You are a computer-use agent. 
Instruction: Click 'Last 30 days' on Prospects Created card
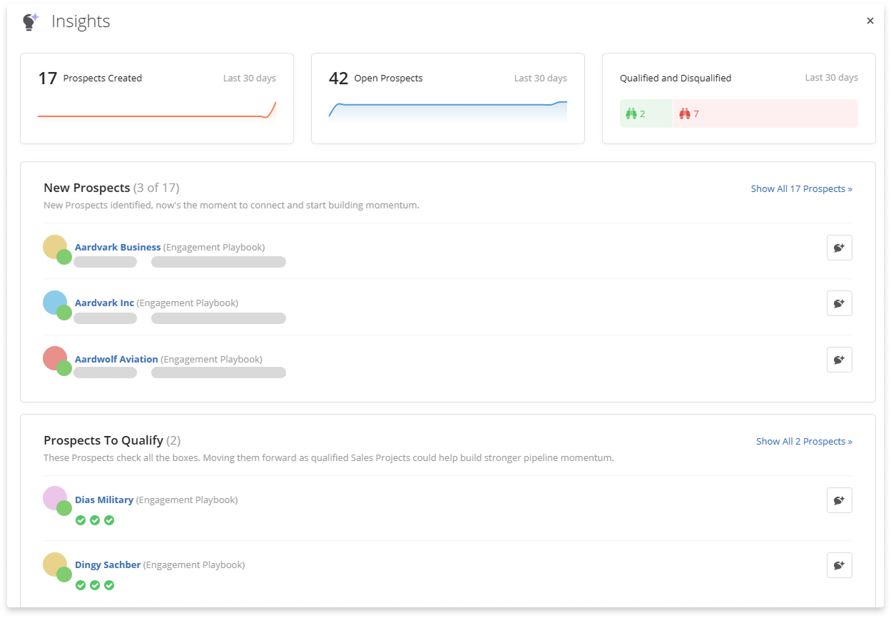click(250, 78)
